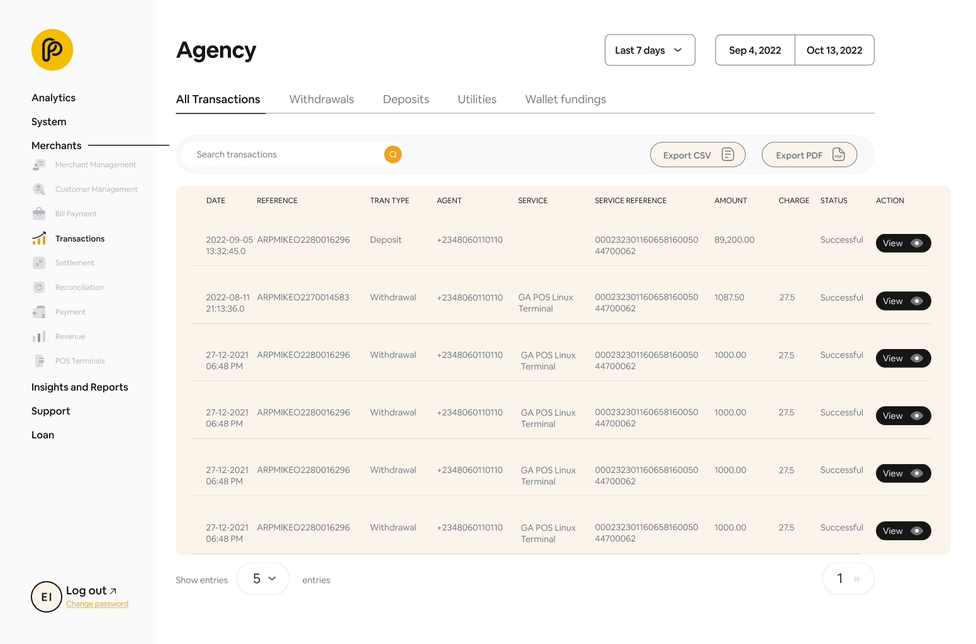Click the AMOUNT column header

[731, 201]
